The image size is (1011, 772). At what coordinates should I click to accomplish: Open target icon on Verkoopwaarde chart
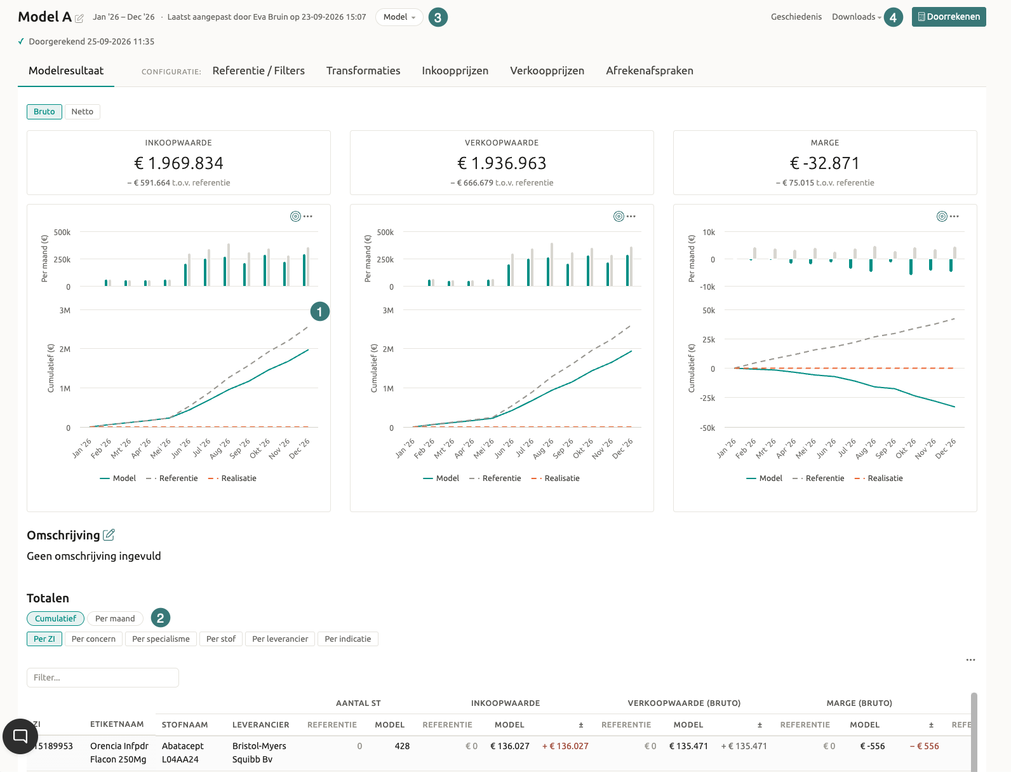619,216
